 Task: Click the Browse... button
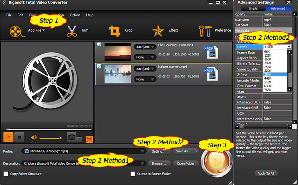tap(159, 163)
